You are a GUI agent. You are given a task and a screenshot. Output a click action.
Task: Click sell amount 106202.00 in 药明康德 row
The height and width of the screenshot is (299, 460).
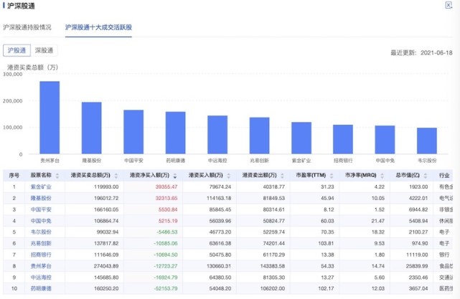[273, 289]
